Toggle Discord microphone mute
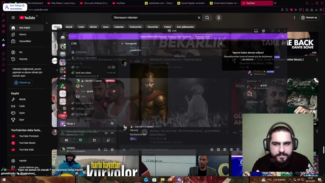The width and height of the screenshot is (325, 183). tap(99, 150)
